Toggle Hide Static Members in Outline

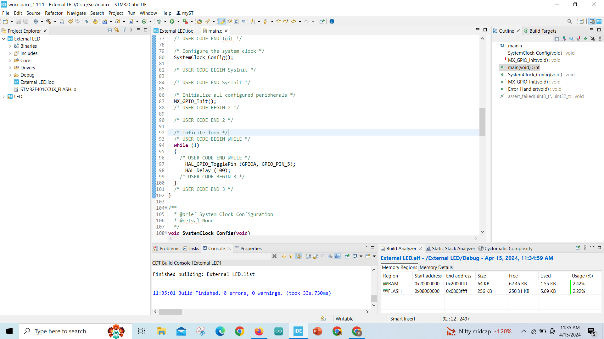coord(578,39)
